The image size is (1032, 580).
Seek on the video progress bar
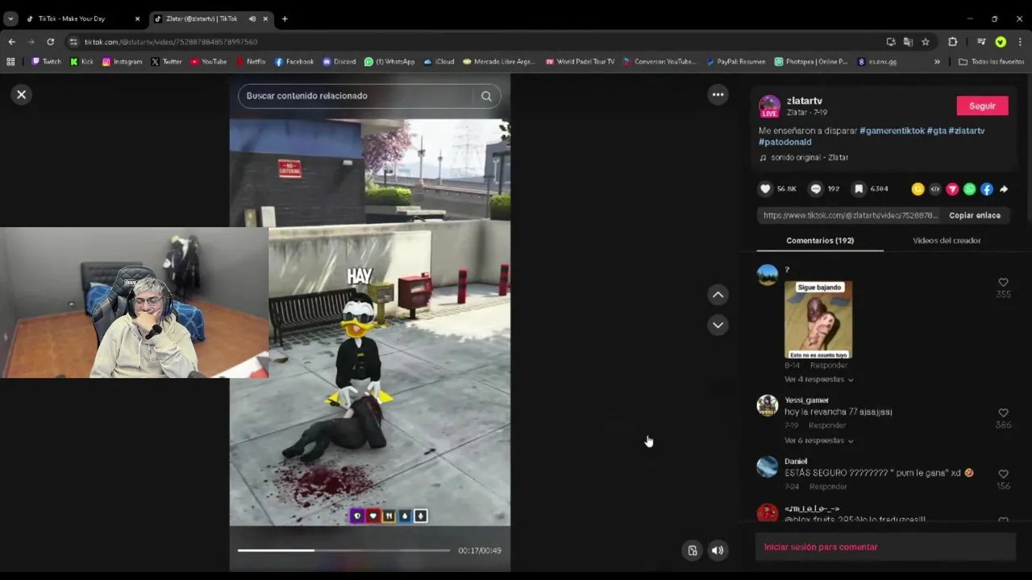pos(343,550)
